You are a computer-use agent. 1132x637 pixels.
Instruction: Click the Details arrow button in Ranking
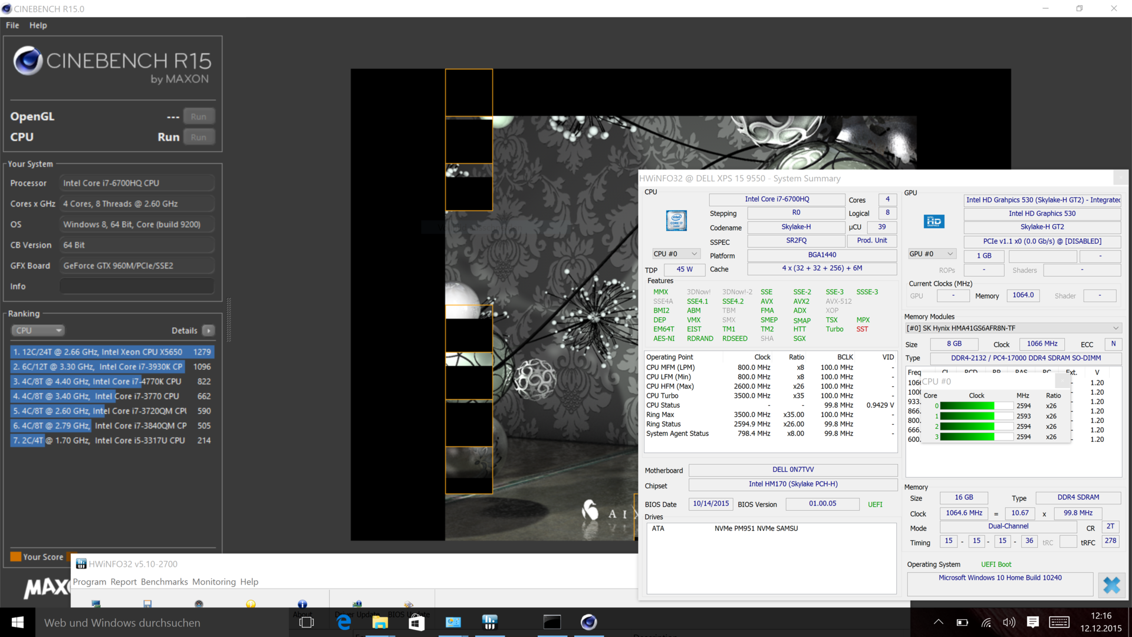pos(209,330)
